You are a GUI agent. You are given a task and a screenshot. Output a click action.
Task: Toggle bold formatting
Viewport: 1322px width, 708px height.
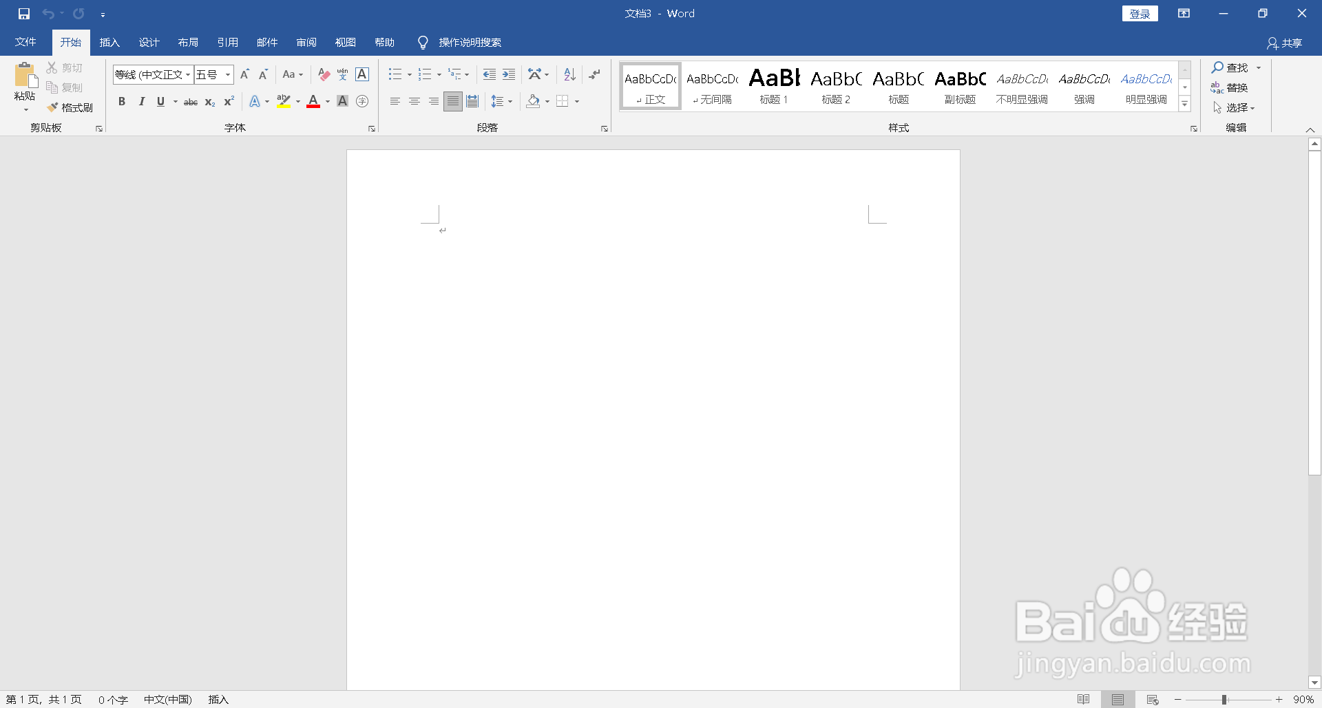(x=122, y=102)
